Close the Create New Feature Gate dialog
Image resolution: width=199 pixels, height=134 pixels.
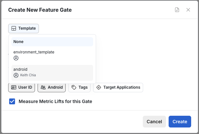click(x=188, y=10)
